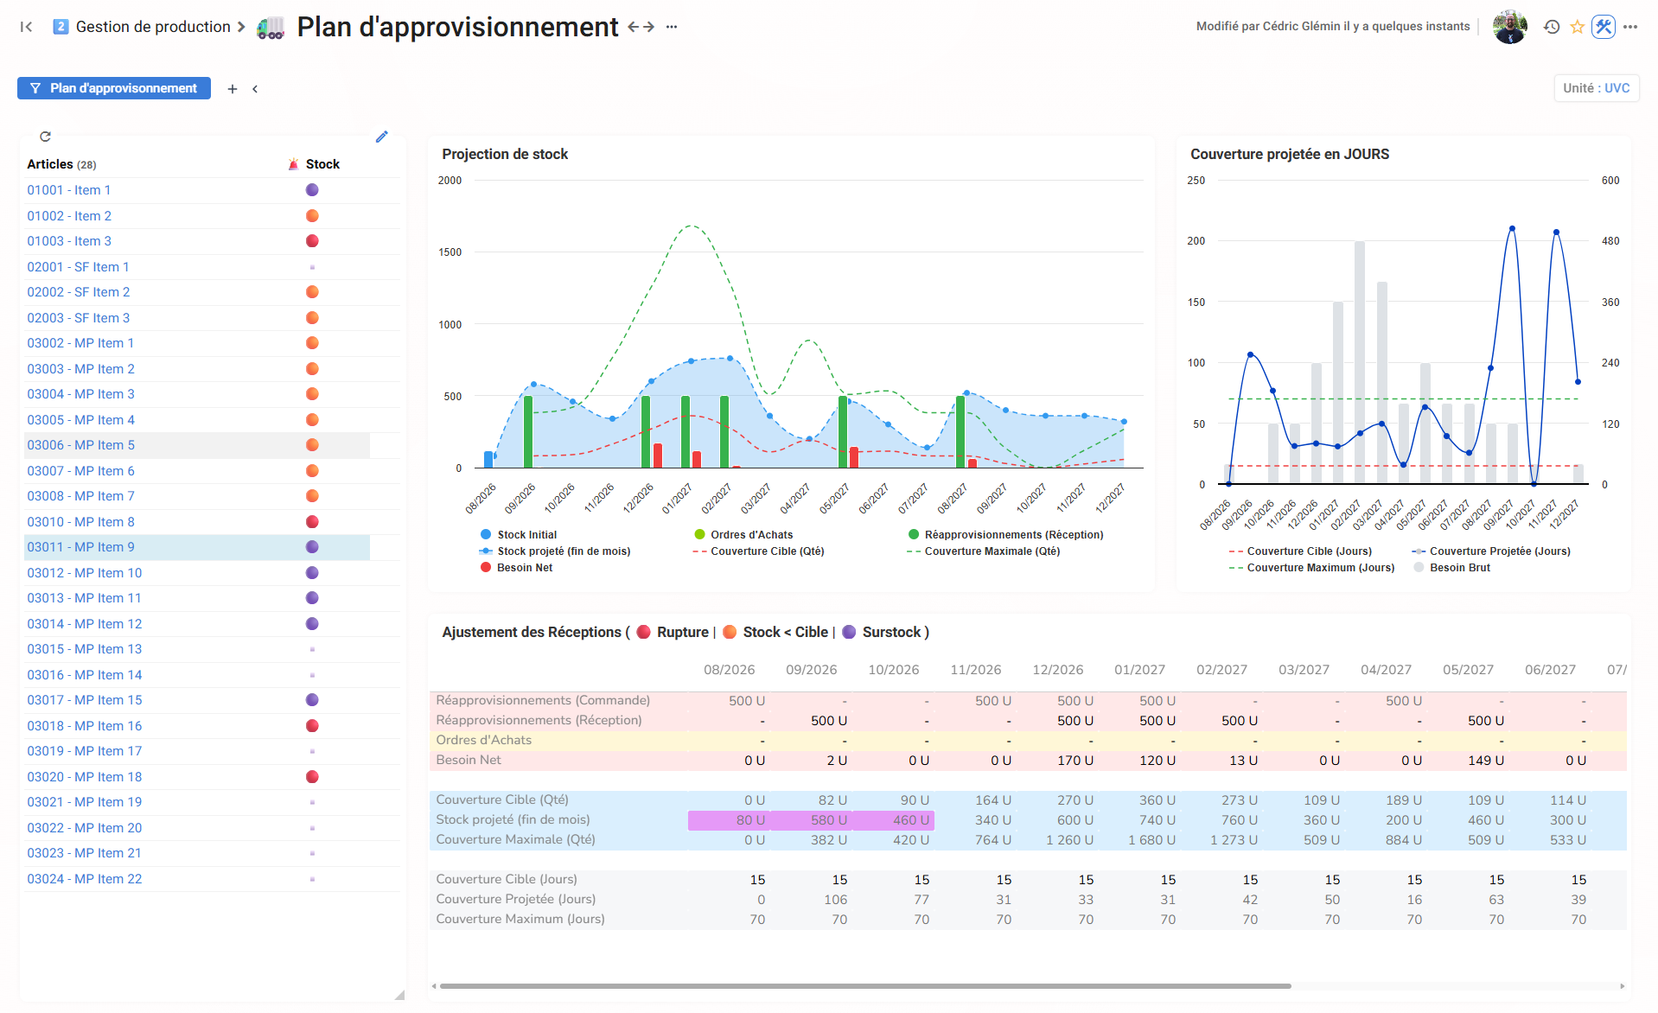Click the scrollbar left arrow of the table

(x=434, y=986)
